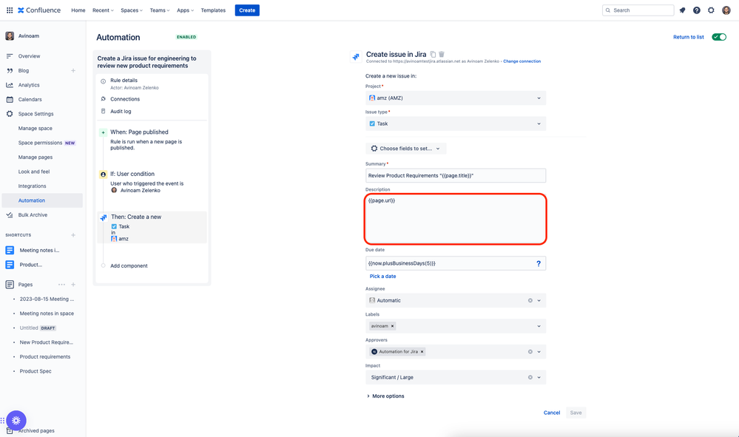Delete the Create issue in Jira component
The width and height of the screenshot is (739, 437).
coord(442,54)
